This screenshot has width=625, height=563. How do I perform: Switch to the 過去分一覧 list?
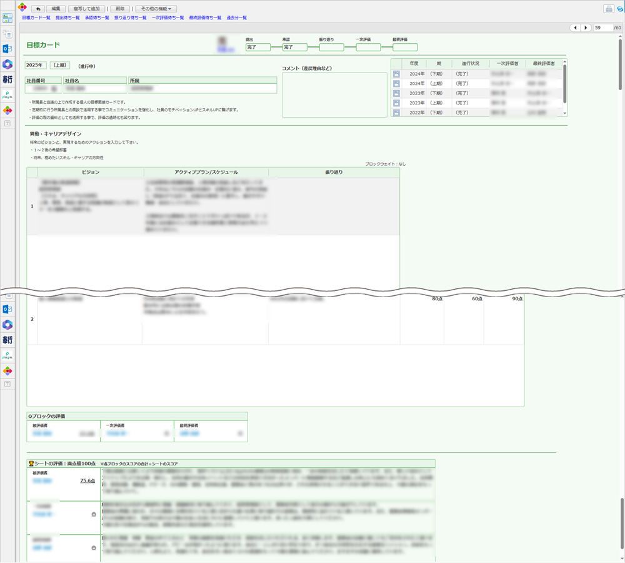[x=237, y=18]
